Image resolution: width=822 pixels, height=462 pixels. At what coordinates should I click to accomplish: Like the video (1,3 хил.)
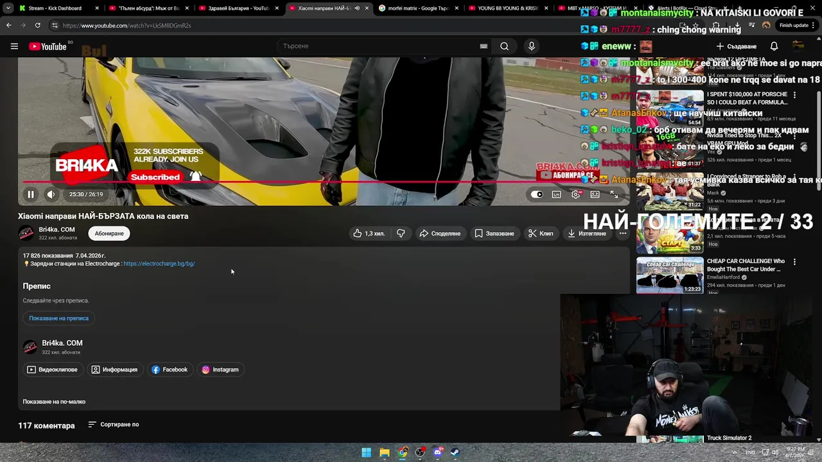(x=369, y=234)
